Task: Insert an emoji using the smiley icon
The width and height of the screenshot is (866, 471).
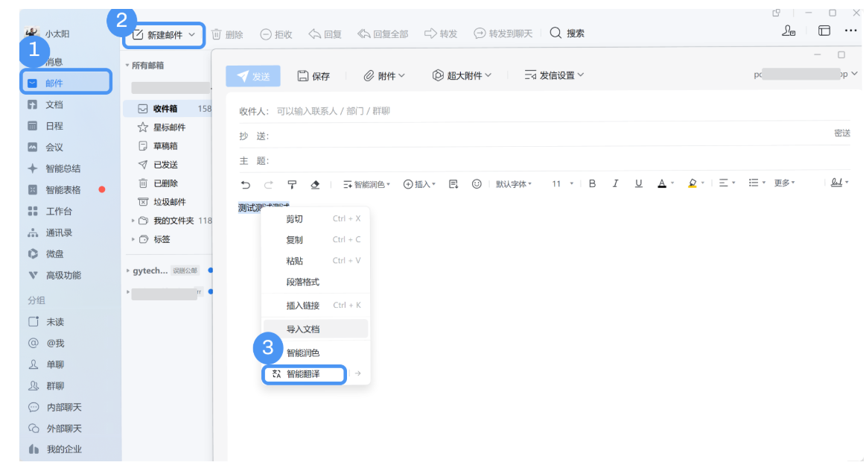Action: [x=476, y=184]
